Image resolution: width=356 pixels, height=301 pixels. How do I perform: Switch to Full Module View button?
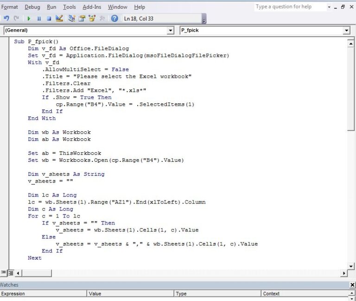[x=11, y=273]
